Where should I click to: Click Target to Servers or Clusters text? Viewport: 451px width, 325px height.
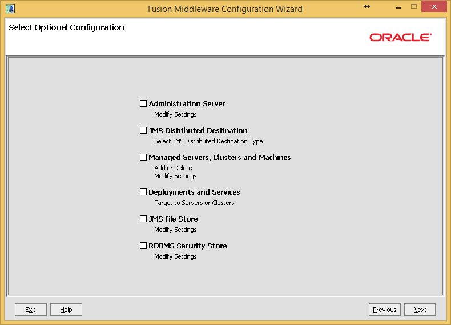(194, 203)
